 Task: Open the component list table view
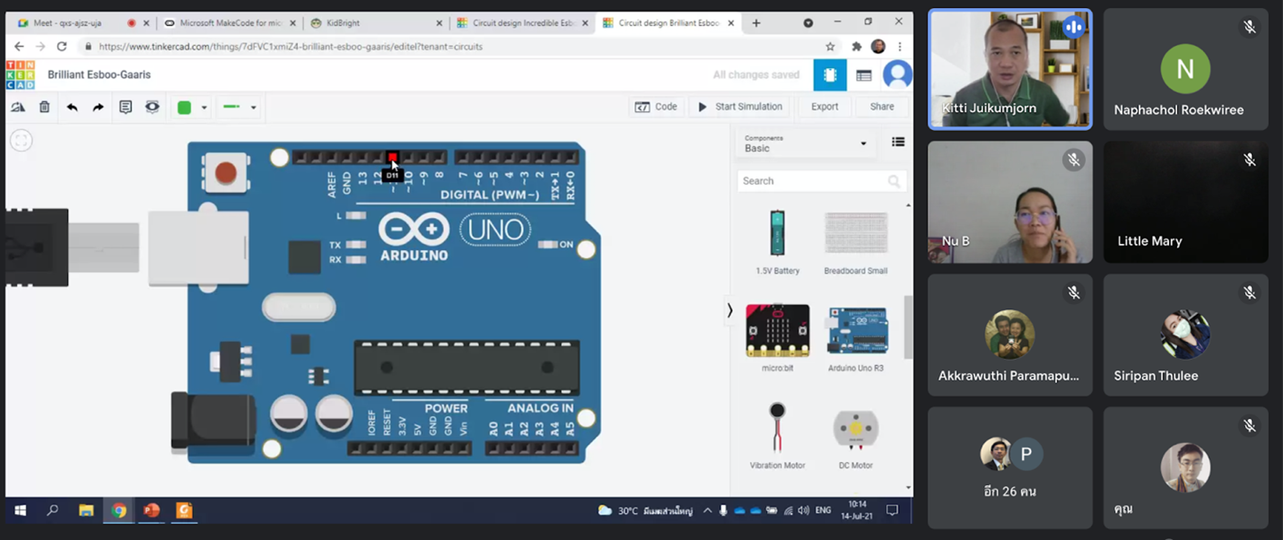point(864,75)
